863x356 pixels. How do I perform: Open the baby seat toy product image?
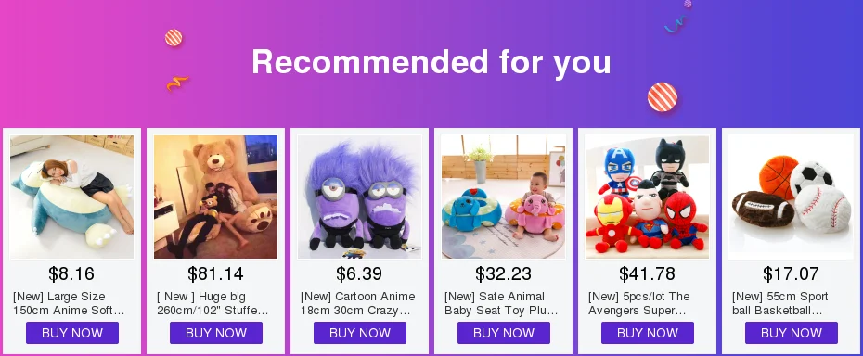(503, 197)
